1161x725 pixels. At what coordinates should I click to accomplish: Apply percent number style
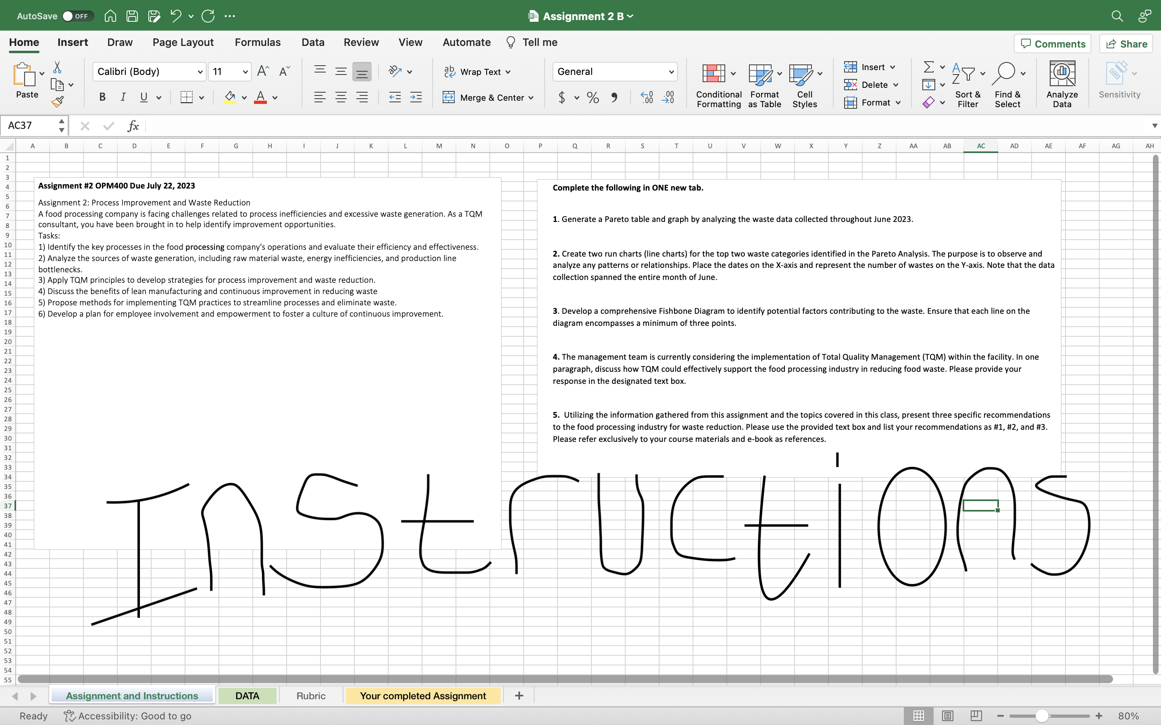click(593, 97)
